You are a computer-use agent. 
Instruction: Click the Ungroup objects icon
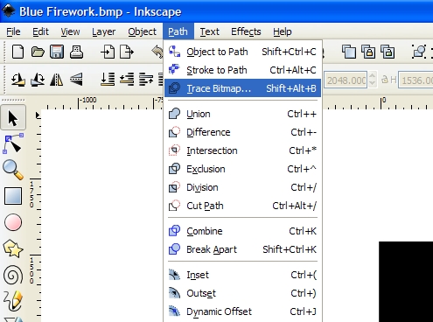click(388, 52)
